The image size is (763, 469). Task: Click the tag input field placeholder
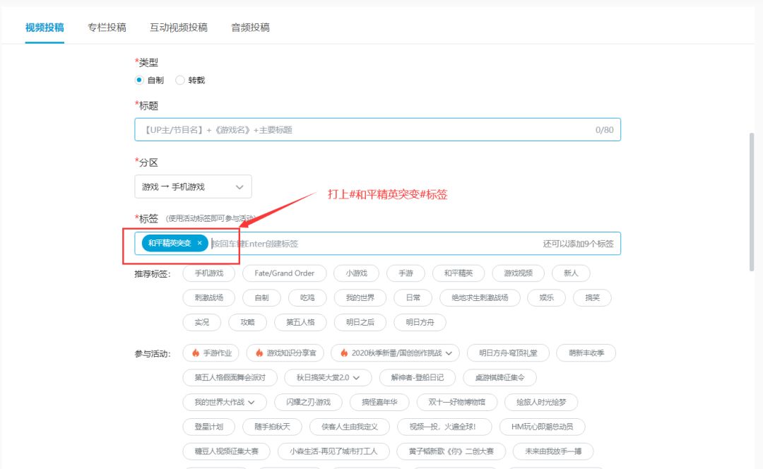pyautogui.click(x=255, y=244)
